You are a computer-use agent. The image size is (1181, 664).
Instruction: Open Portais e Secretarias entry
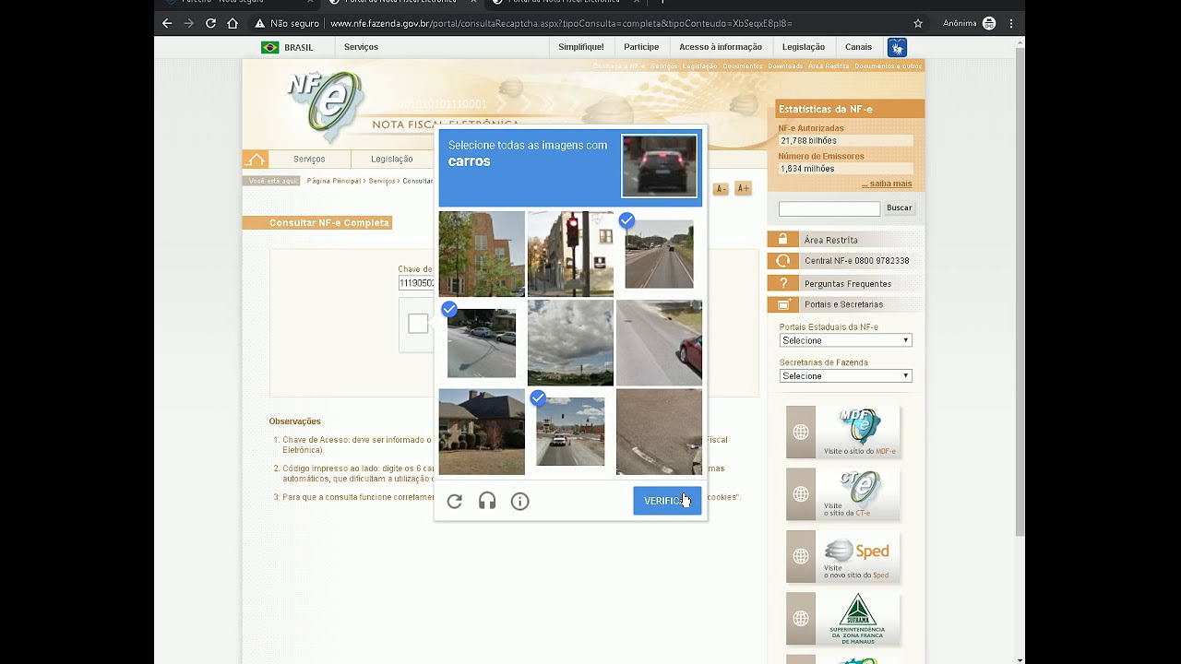click(845, 304)
